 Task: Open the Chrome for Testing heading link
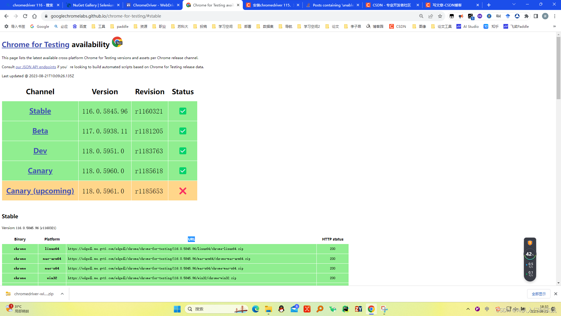pyautogui.click(x=36, y=44)
